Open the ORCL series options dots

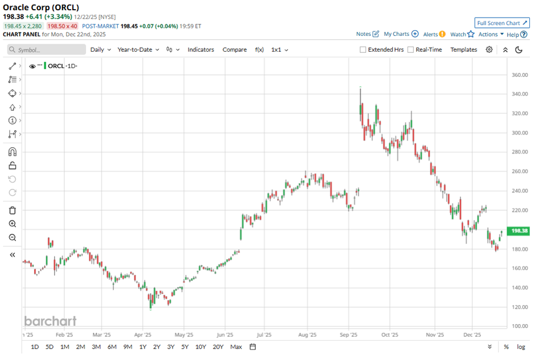40,65
